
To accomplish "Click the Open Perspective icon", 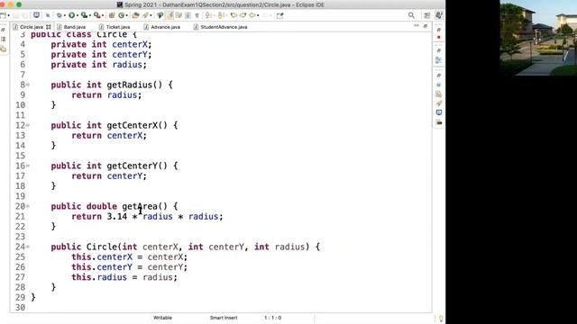I will [426, 15].
